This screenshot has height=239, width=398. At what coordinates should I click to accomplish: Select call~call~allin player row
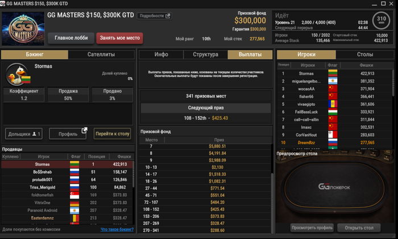coord(334,119)
